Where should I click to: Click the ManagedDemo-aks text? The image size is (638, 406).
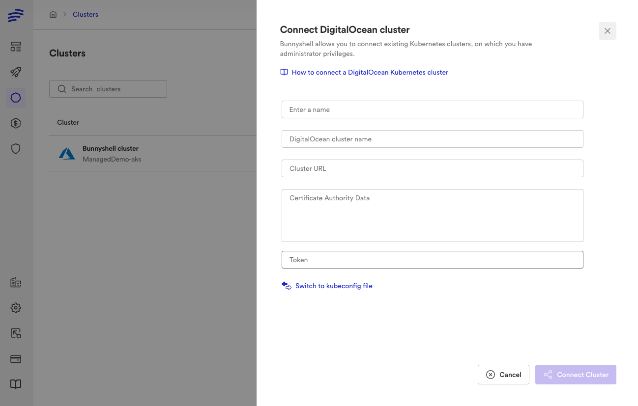[112, 159]
